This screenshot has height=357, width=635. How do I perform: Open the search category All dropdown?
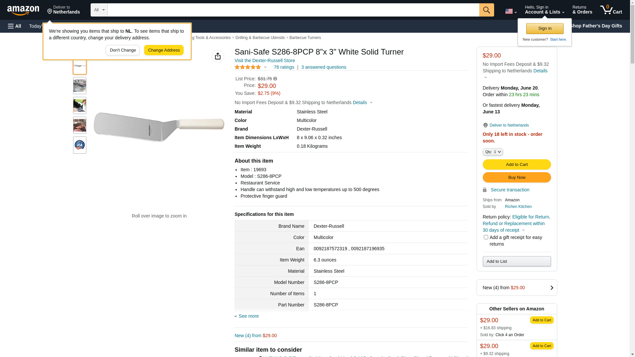pos(99,10)
